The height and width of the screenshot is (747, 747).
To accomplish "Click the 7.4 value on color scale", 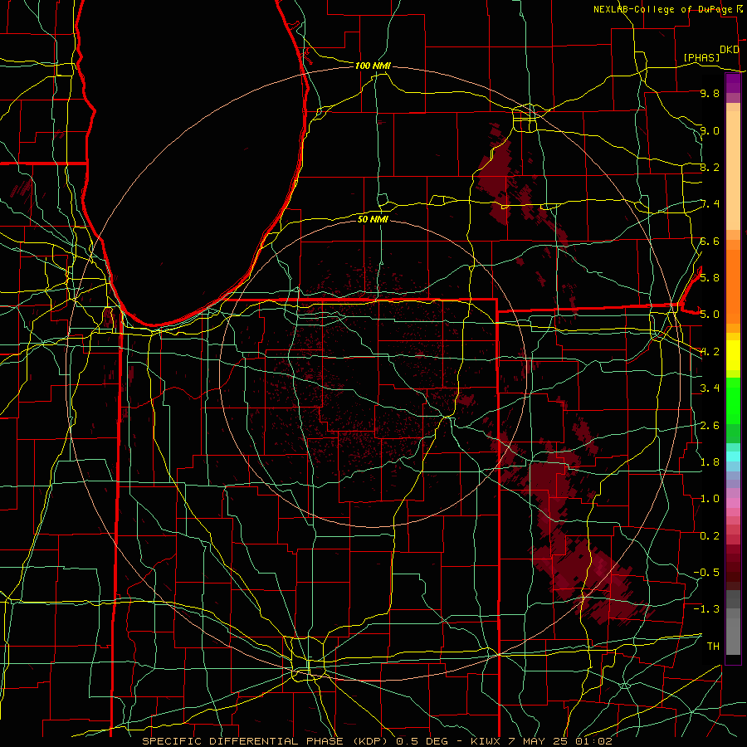I will 710,204.
